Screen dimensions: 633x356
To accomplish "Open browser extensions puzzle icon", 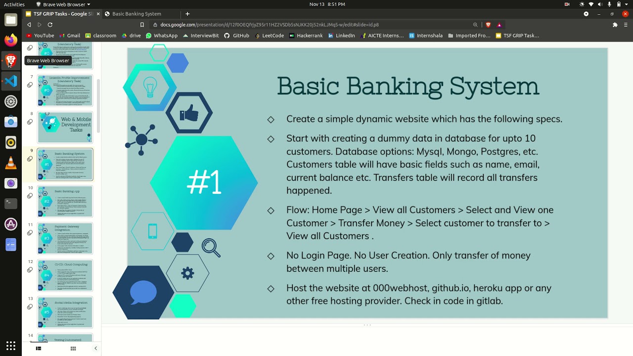I will [615, 25].
